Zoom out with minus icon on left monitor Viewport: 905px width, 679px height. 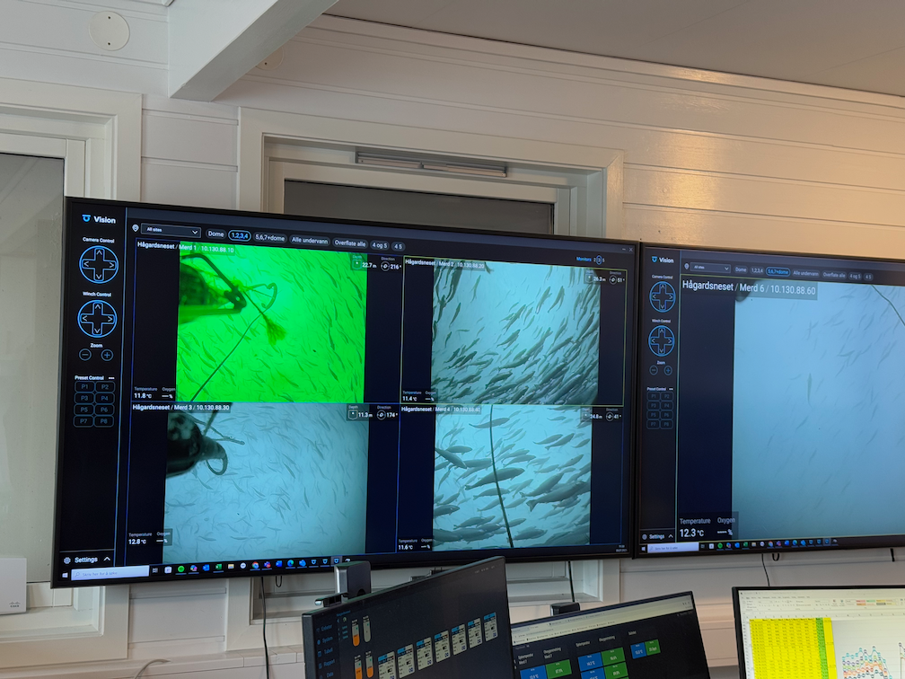[x=85, y=355]
